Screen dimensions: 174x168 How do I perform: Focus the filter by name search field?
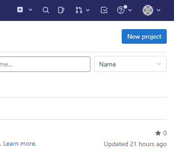pyautogui.click(x=45, y=64)
